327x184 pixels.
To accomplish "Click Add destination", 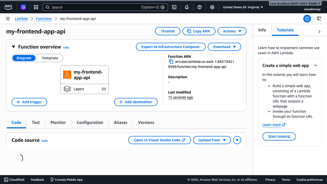I will coord(136,102).
